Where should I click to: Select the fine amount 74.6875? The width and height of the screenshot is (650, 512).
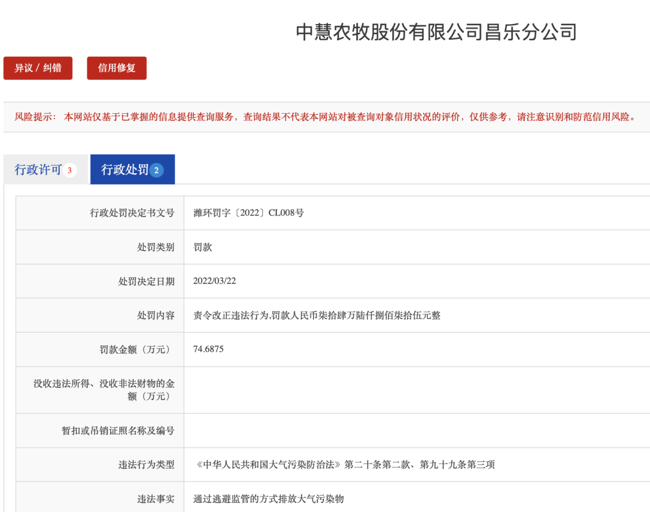coord(208,349)
